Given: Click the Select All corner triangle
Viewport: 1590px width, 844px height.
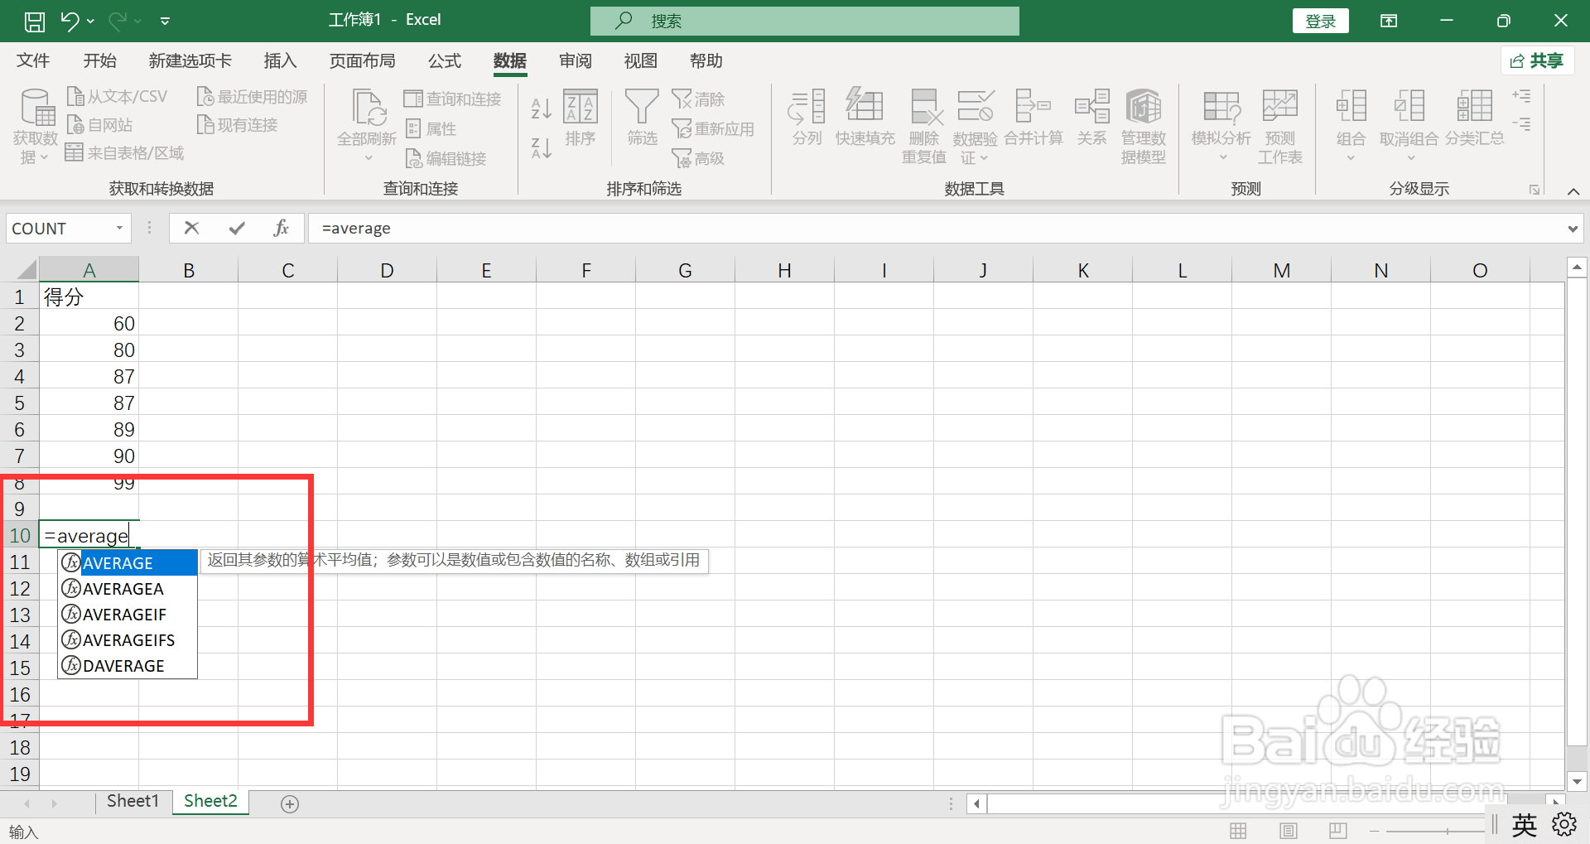Looking at the screenshot, I should [26, 270].
